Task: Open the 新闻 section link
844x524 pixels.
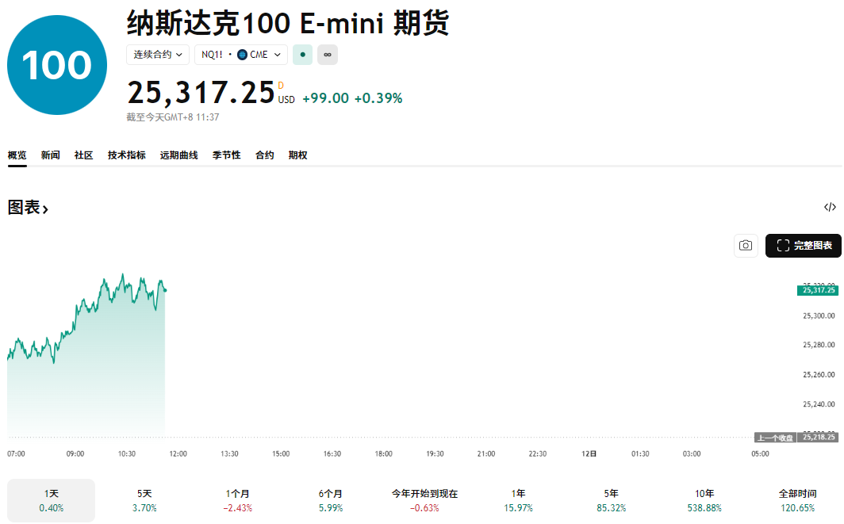Action: pos(50,155)
